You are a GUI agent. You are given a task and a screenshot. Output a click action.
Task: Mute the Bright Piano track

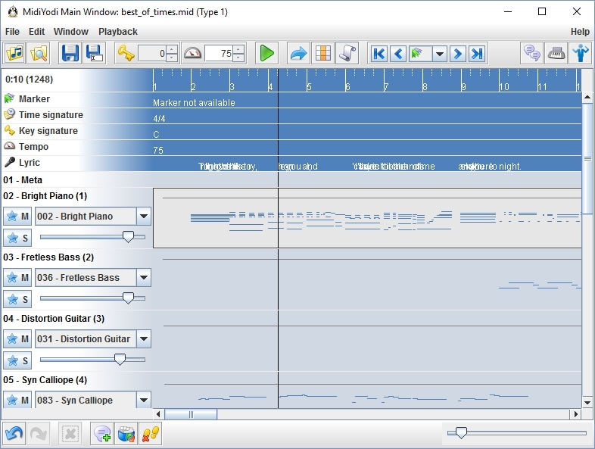point(17,217)
